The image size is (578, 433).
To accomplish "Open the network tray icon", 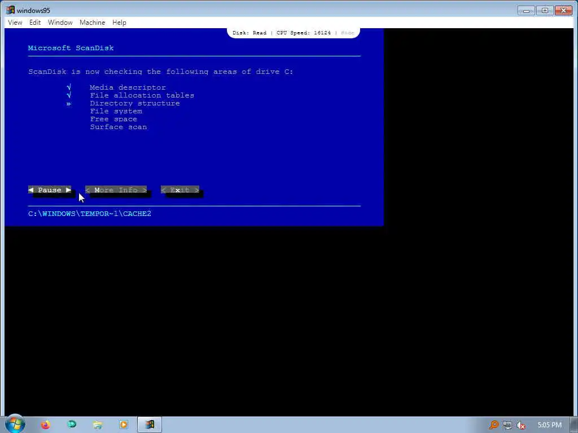I will tap(507, 425).
